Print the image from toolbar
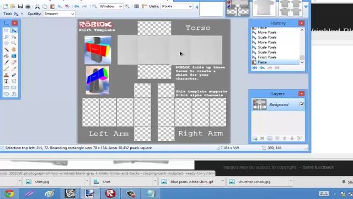Viewport: 353px width, 199px height. tap(28, 6)
